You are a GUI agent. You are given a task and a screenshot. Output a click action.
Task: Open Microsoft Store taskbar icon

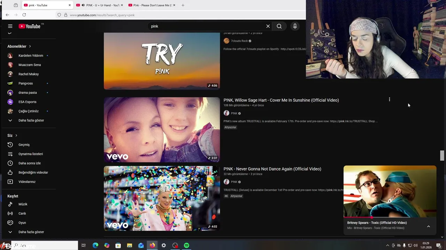pos(118,245)
